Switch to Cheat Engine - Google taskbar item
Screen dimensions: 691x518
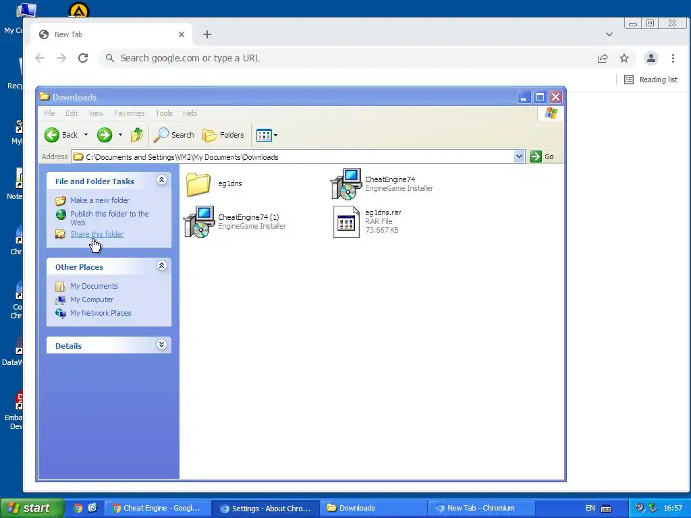pos(157,508)
